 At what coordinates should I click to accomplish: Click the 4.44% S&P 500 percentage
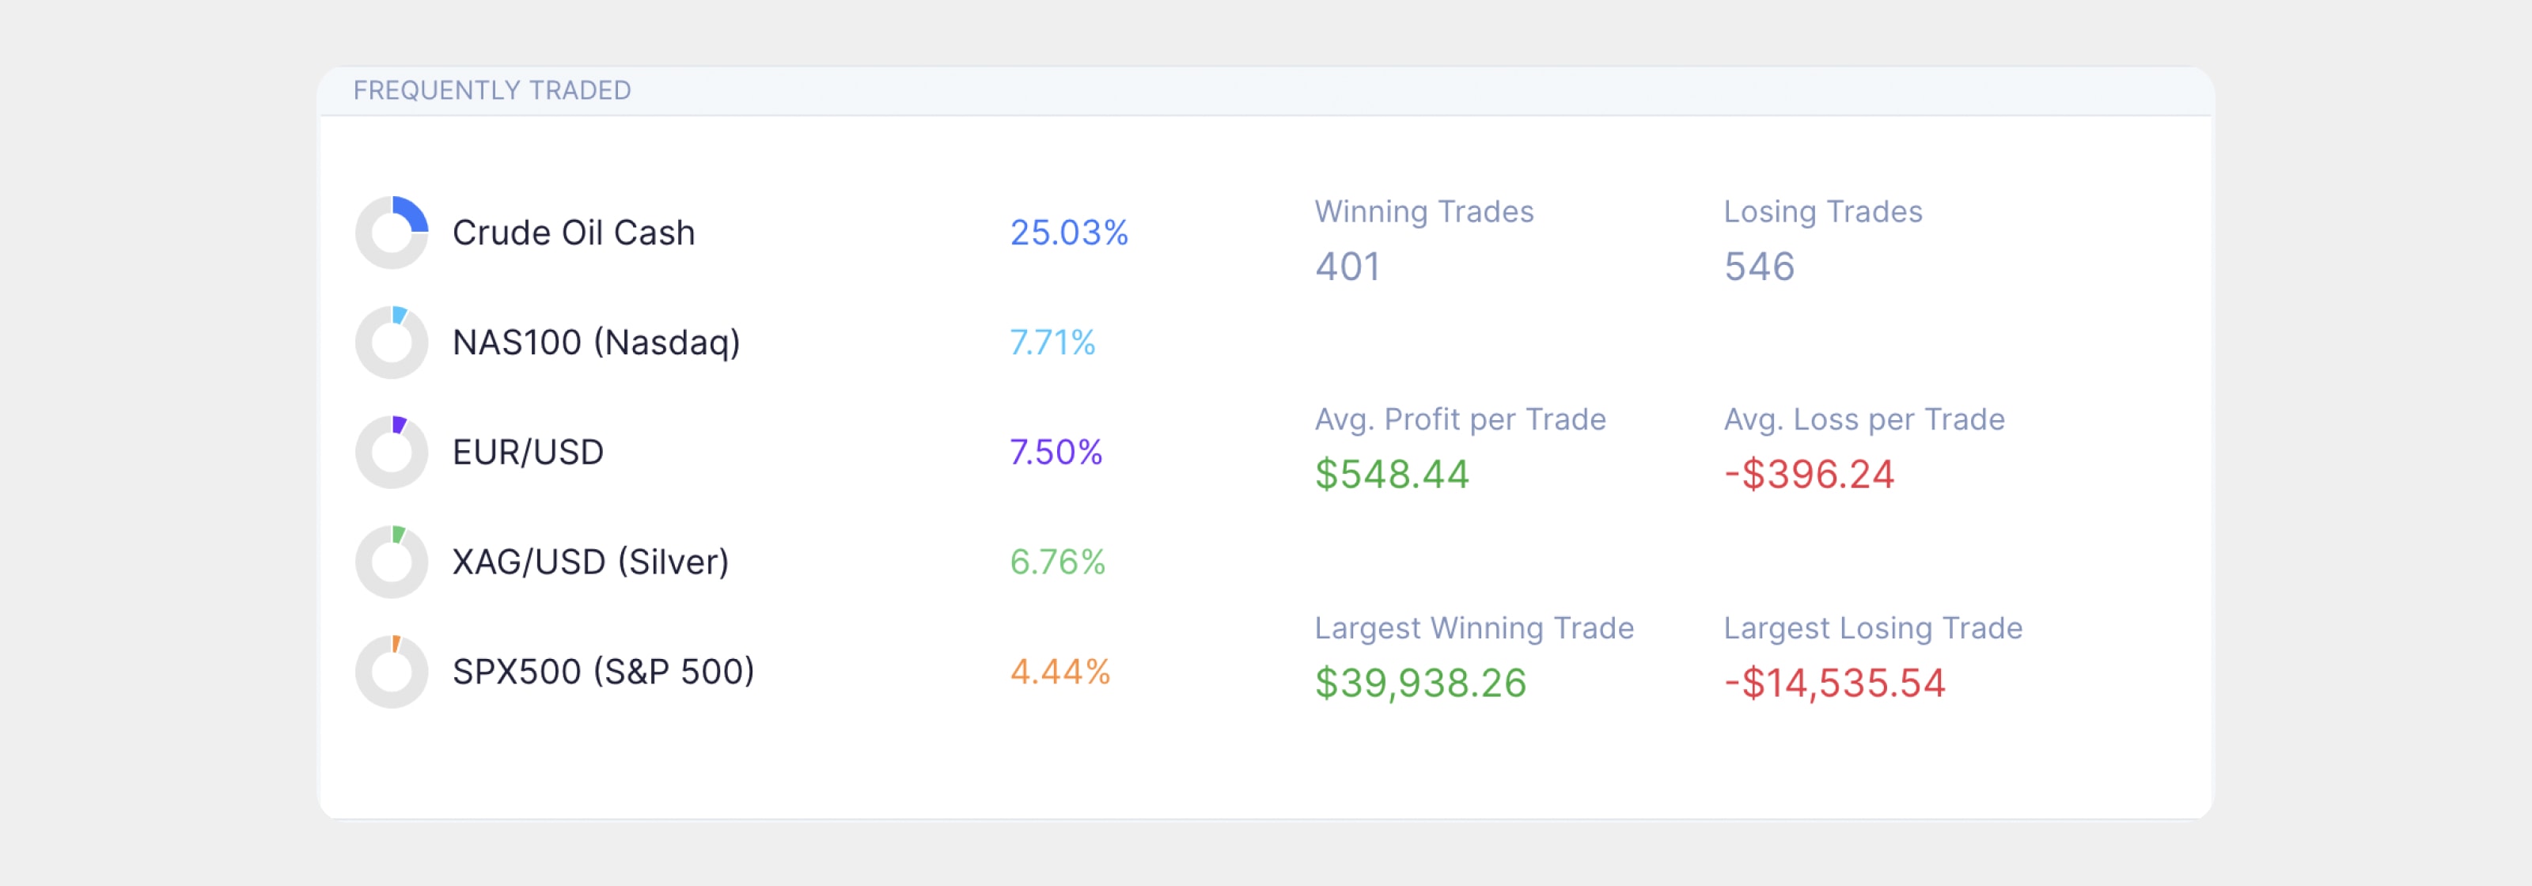(x=1059, y=672)
